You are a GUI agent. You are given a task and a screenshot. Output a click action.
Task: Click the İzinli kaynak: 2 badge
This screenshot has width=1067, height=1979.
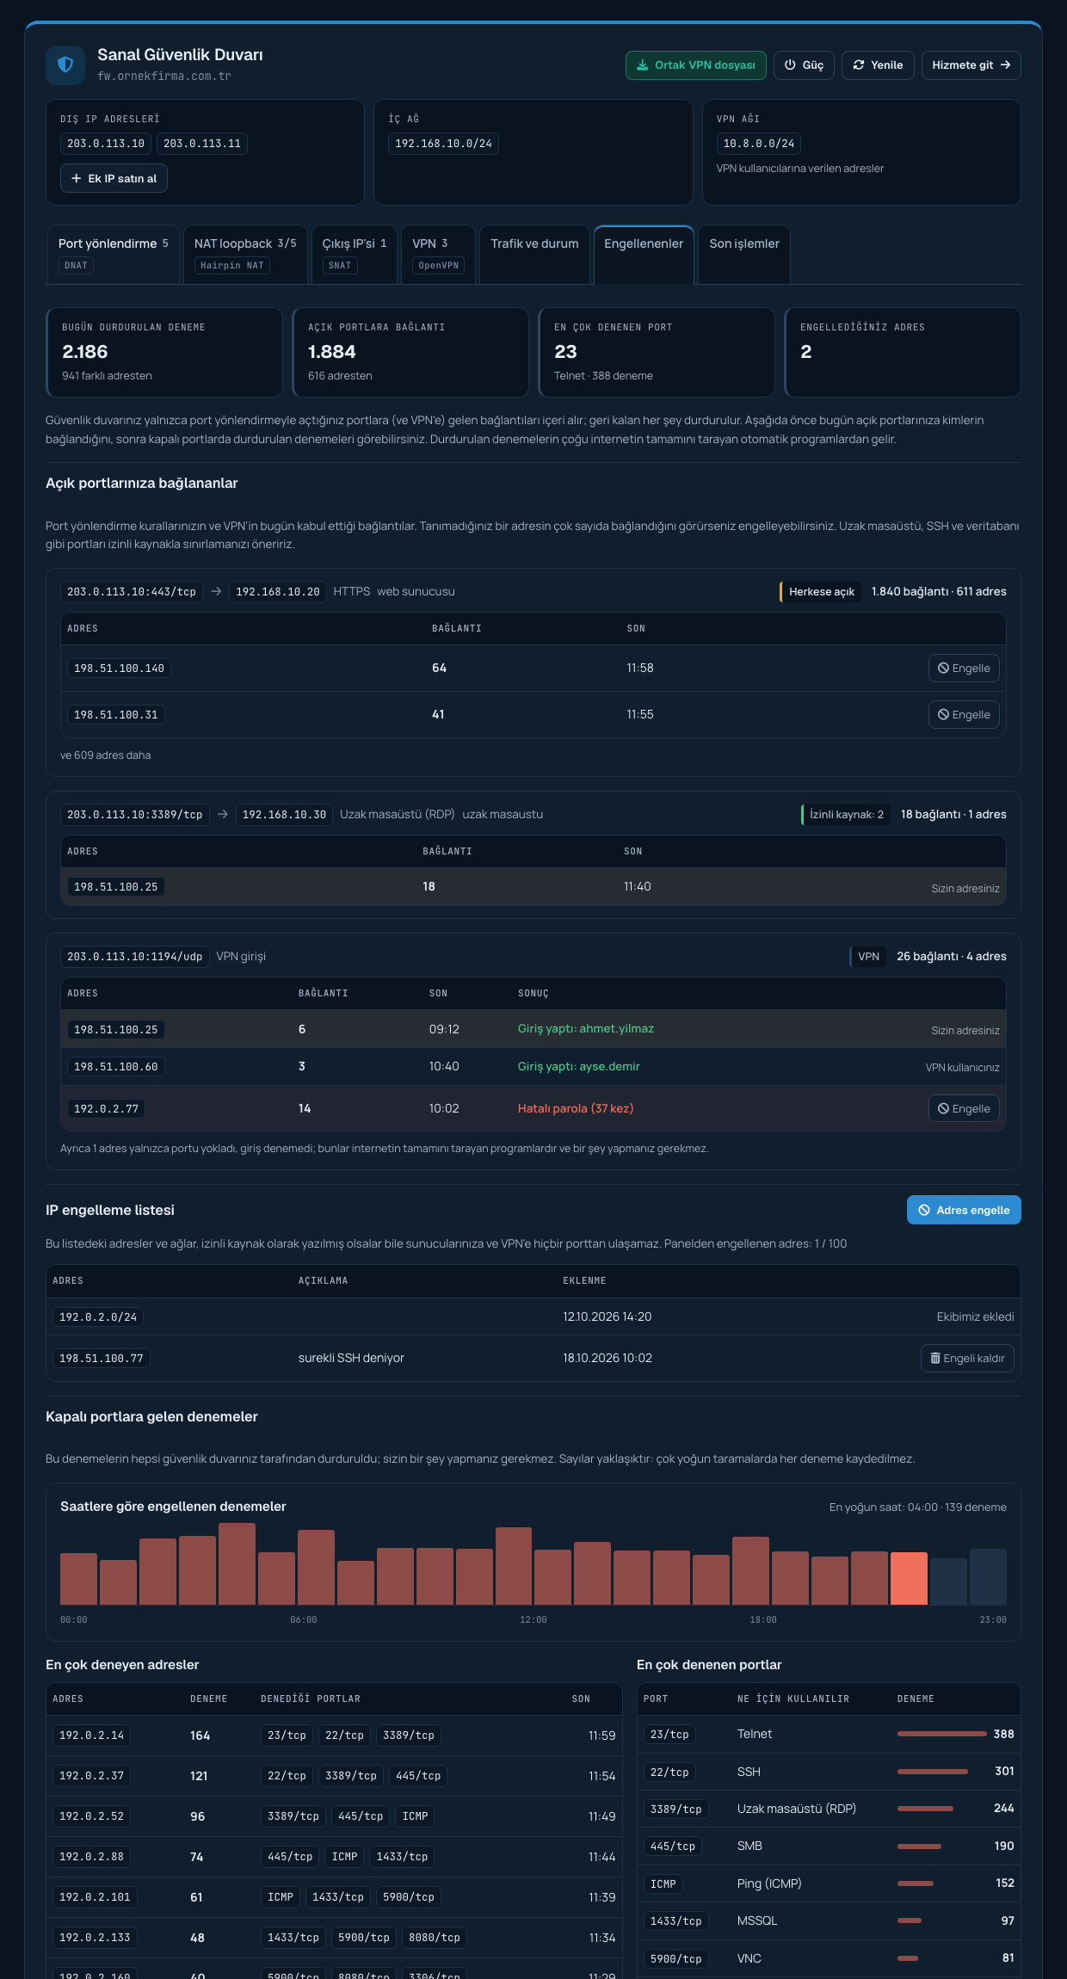(846, 815)
